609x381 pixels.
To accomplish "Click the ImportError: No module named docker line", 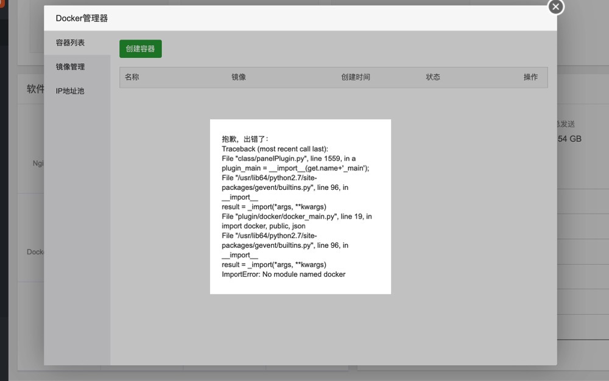I will point(283,274).
